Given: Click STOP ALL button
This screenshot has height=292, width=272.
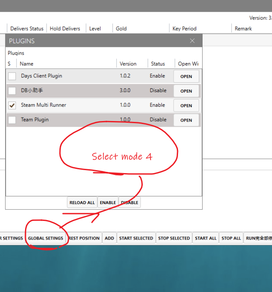Looking at the screenshot, I should click(x=231, y=238).
